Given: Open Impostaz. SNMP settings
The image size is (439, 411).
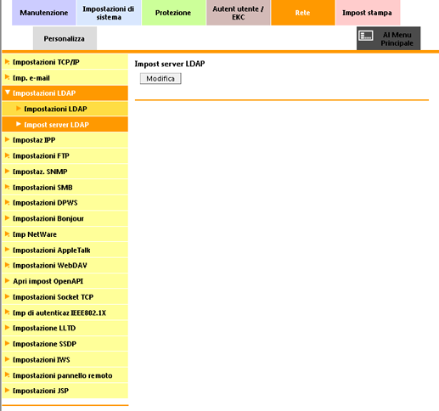Looking at the screenshot, I should [x=65, y=172].
